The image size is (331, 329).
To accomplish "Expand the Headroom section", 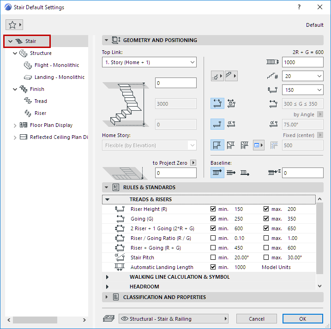I will pos(107,287).
